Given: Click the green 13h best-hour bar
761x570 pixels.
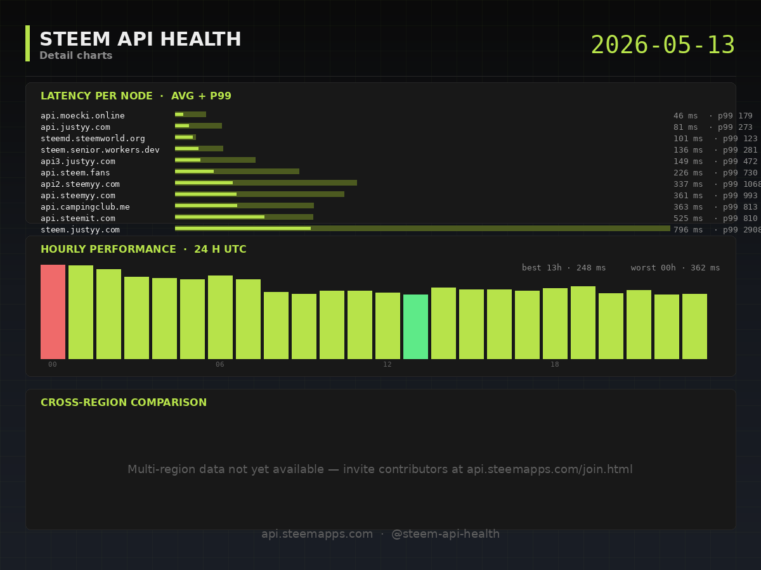Looking at the screenshot, I should [x=415, y=327].
